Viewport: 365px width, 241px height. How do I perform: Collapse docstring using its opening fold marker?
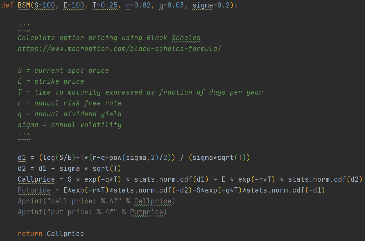coord(1,27)
